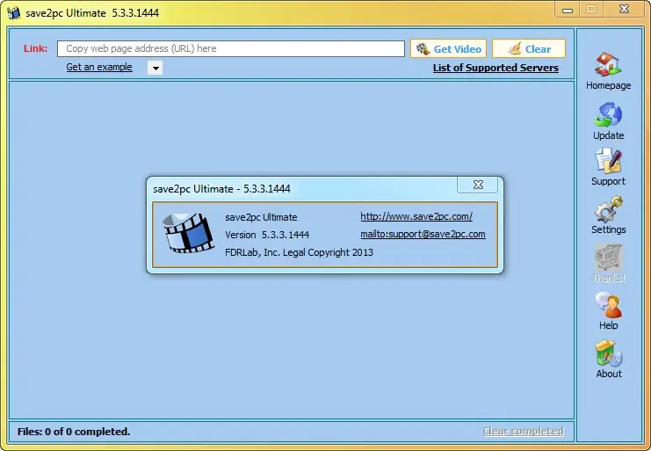Click the title bar app icon
Image resolution: width=651 pixels, height=451 pixels.
[14, 13]
